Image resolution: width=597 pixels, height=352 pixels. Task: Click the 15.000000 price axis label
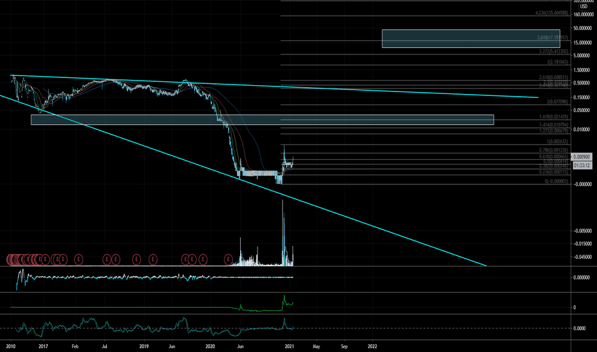tap(582, 43)
